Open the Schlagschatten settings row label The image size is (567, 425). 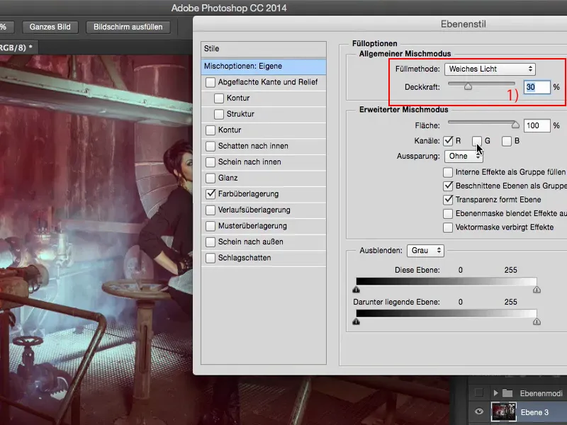point(245,258)
